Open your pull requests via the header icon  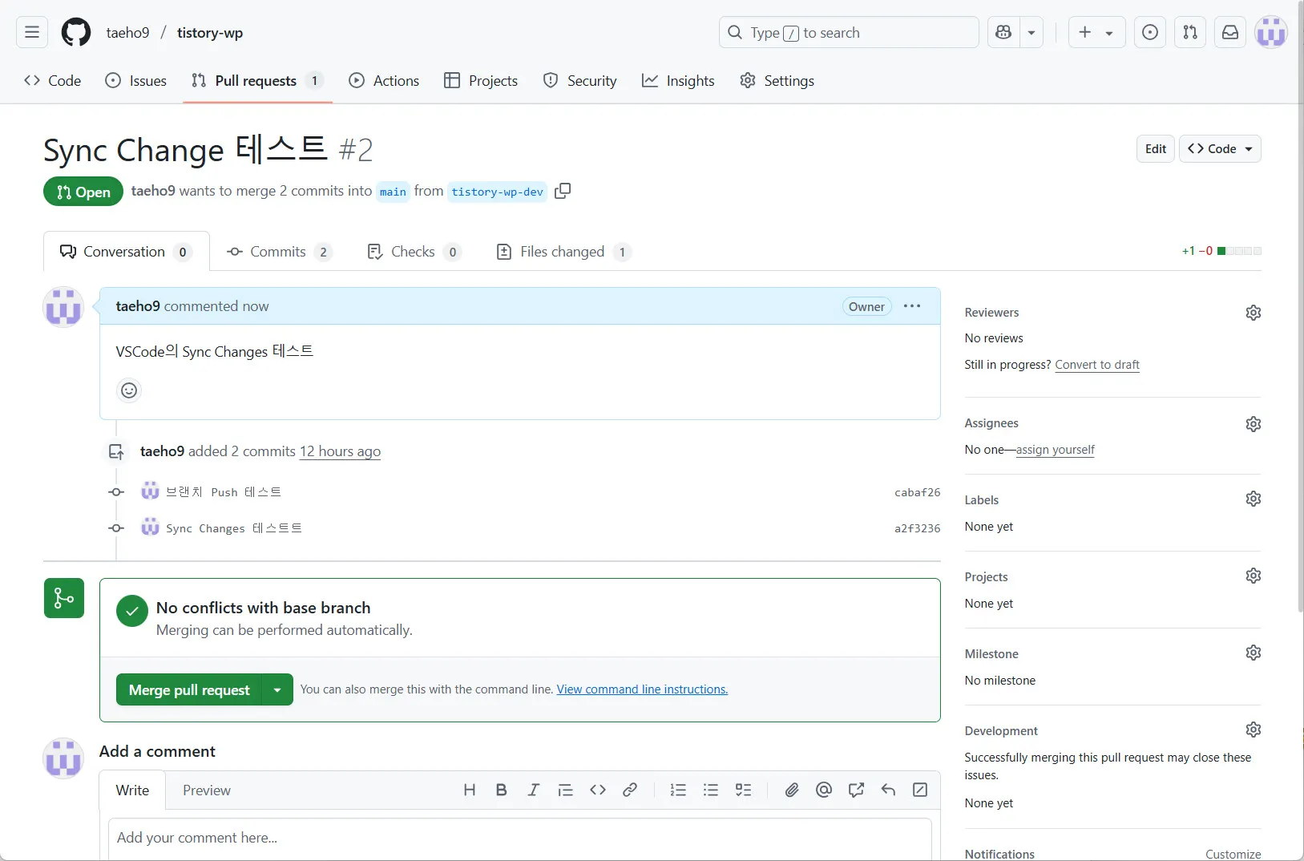(x=1191, y=32)
